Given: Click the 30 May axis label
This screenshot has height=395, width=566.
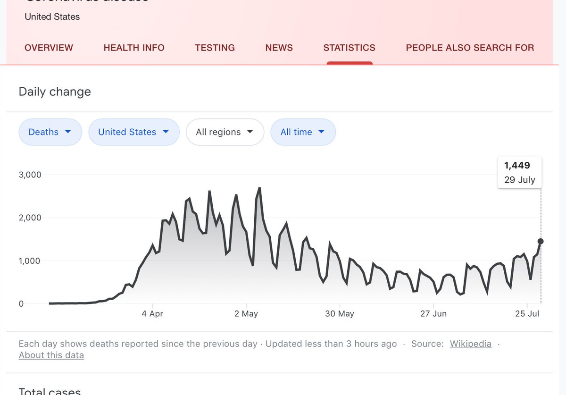Looking at the screenshot, I should coord(340,313).
